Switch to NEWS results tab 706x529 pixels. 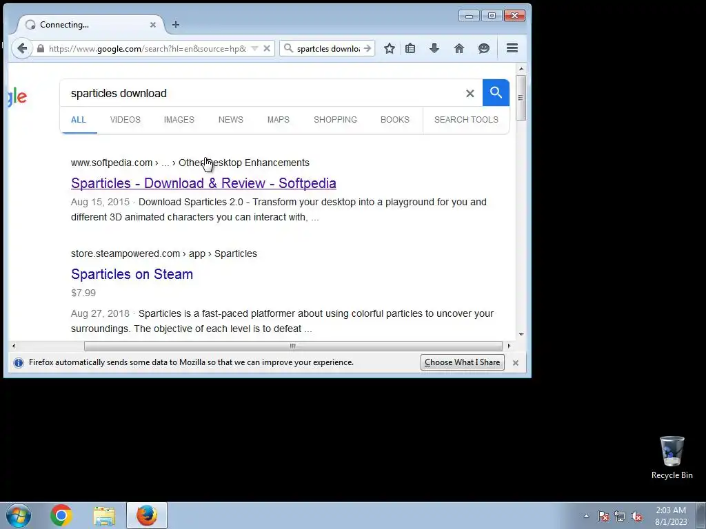click(x=230, y=120)
